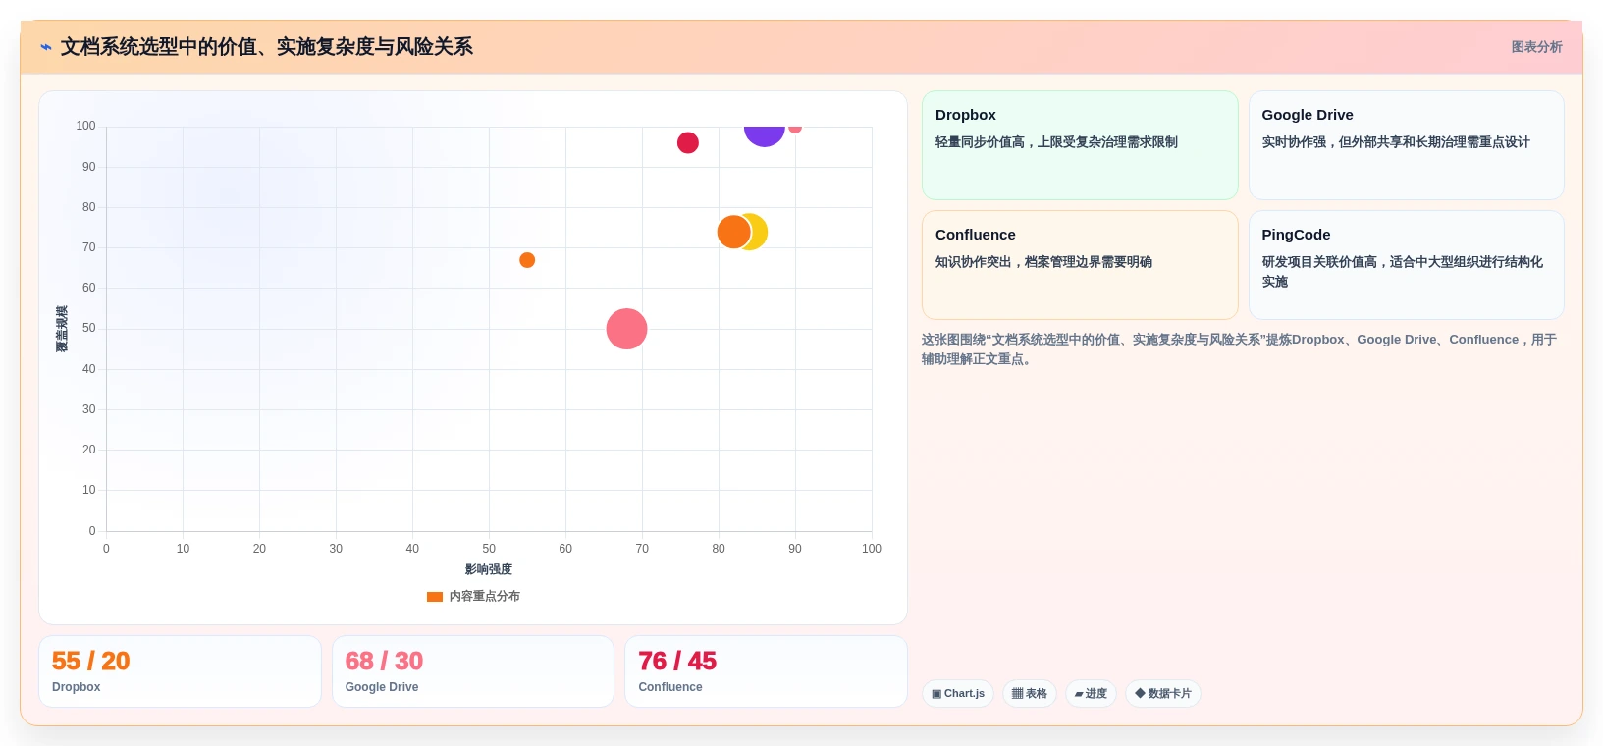Viewport: 1603px width, 746px height.
Task: Click the 55 / 20 Dropbox stat card
Action: [x=180, y=671]
